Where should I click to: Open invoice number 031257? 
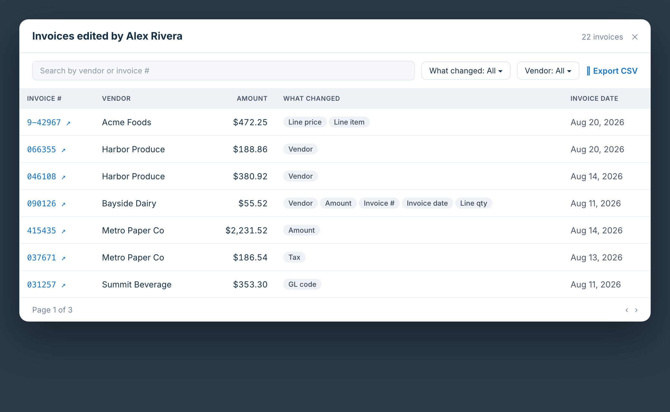pos(42,285)
